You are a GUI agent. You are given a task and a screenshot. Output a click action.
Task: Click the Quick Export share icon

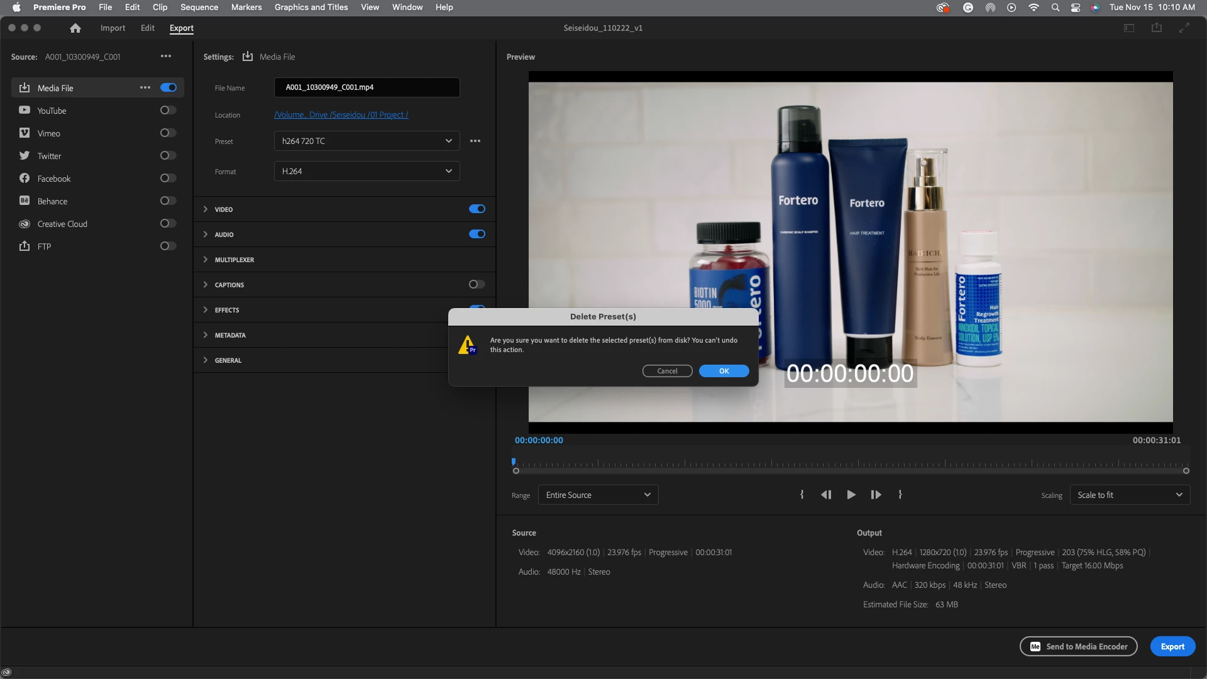tap(1157, 28)
